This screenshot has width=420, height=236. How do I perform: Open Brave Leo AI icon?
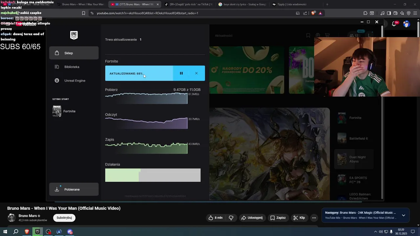(402, 13)
